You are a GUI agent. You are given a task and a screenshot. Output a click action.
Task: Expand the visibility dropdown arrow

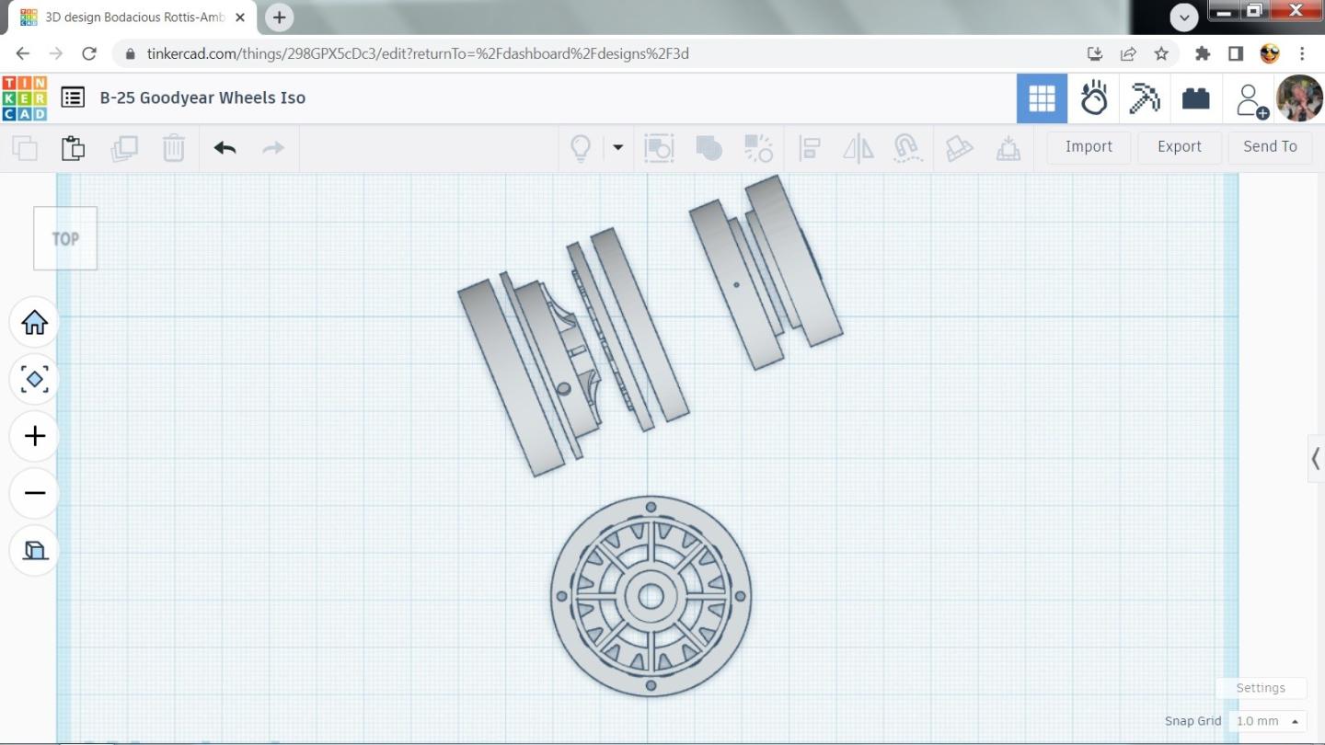click(617, 147)
